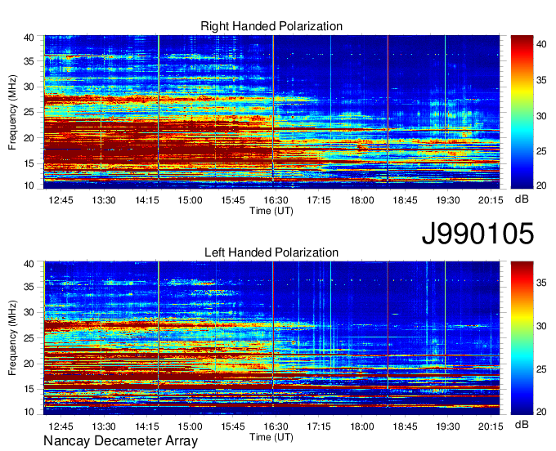The width and height of the screenshot is (556, 451).
Task: Click the 20:15 tick under left-handed plot
Action: pyautogui.click(x=491, y=426)
